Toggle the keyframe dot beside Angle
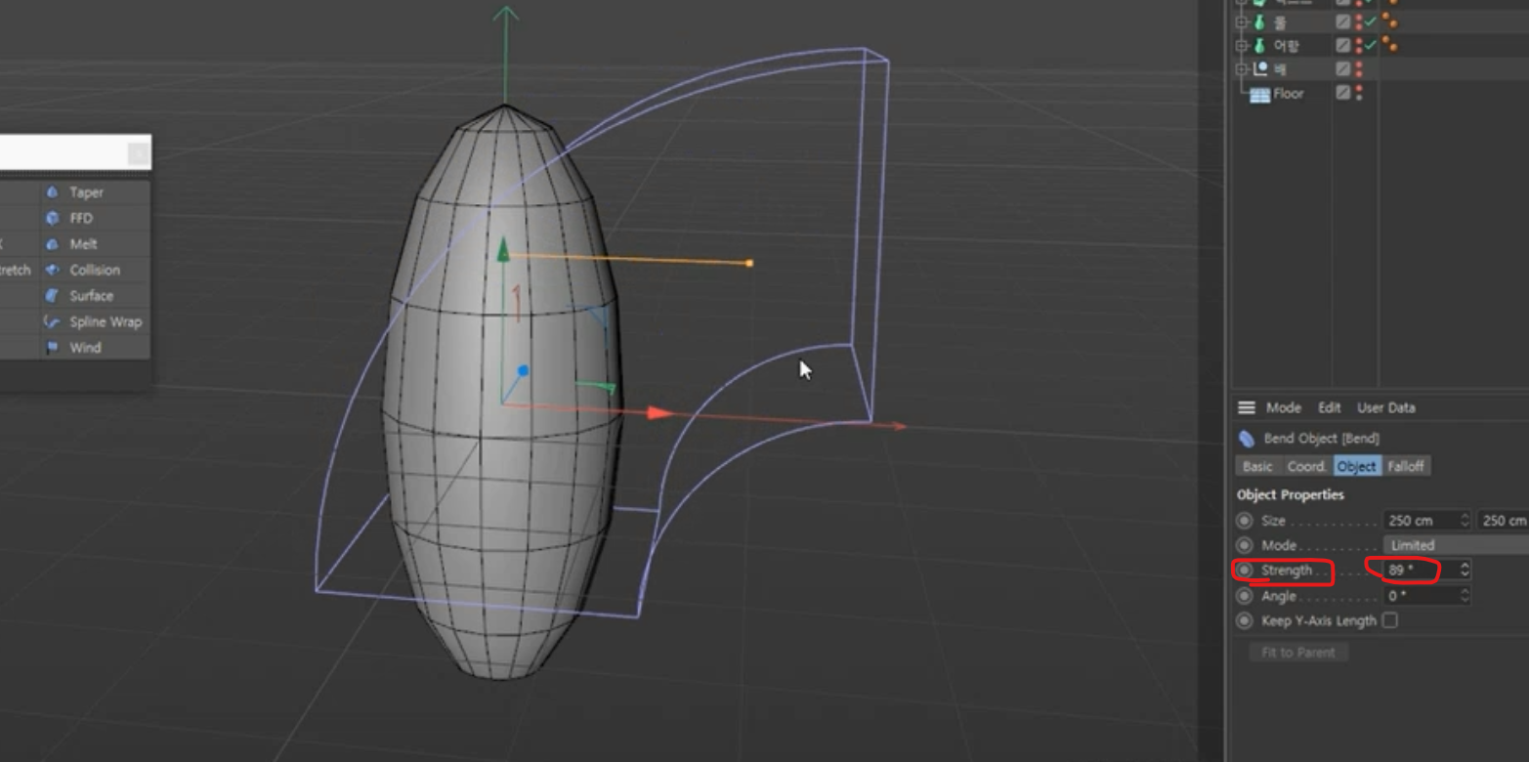 click(x=1244, y=595)
